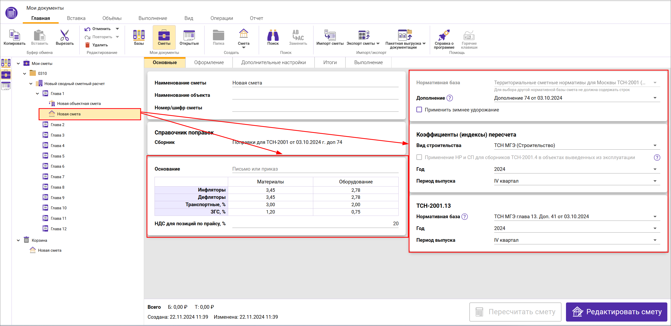Click the Копировать ribbon icon

click(x=14, y=35)
